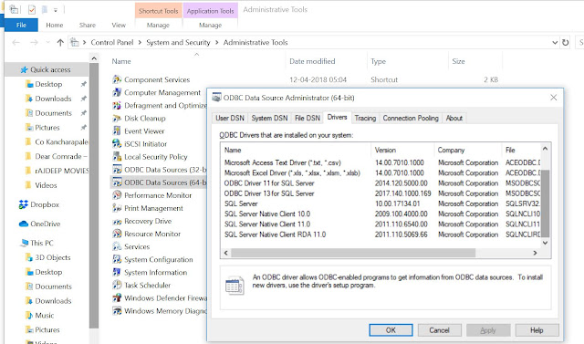Select Windows Defender Firewall icon
The height and width of the screenshot is (344, 584).
point(117,297)
